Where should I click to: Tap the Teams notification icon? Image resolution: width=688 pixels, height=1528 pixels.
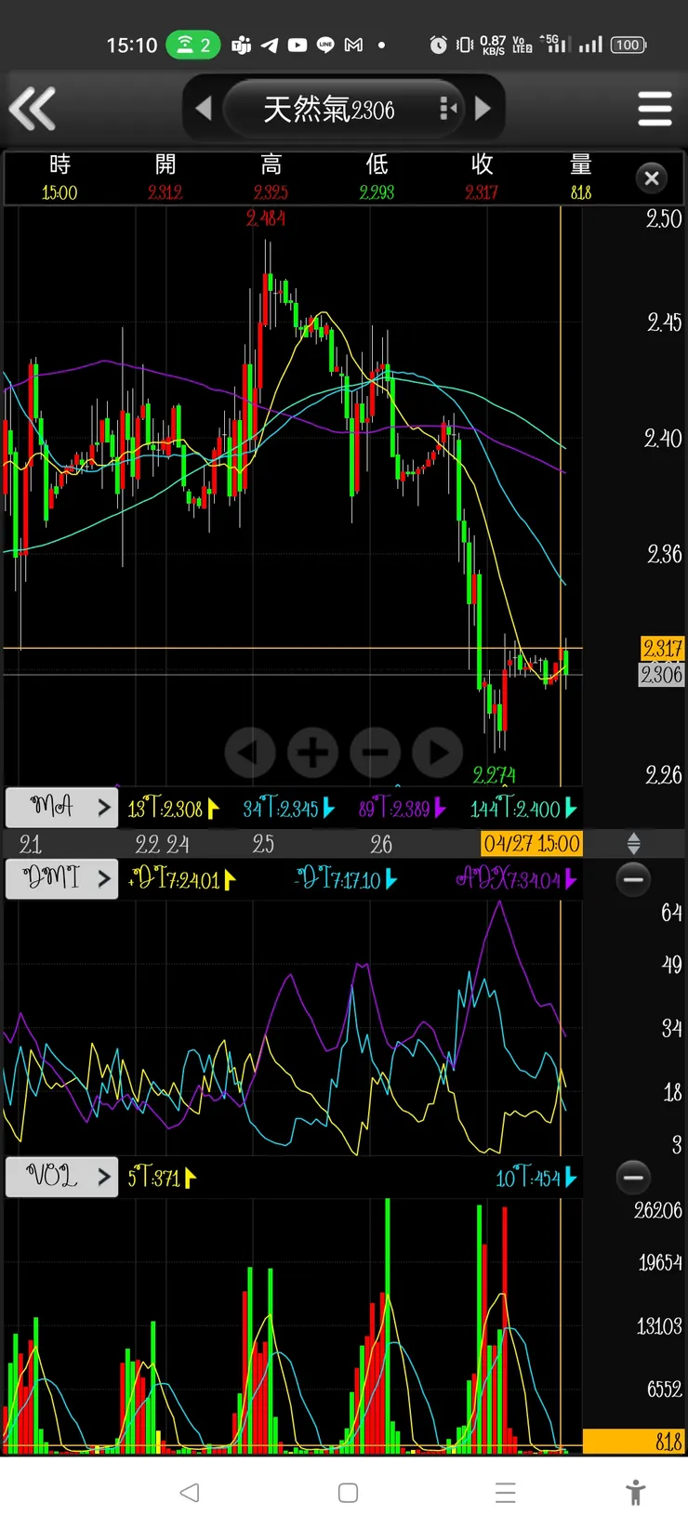click(x=241, y=45)
